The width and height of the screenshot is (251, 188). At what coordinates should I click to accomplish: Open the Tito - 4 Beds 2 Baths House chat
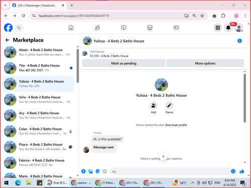pos(38,68)
